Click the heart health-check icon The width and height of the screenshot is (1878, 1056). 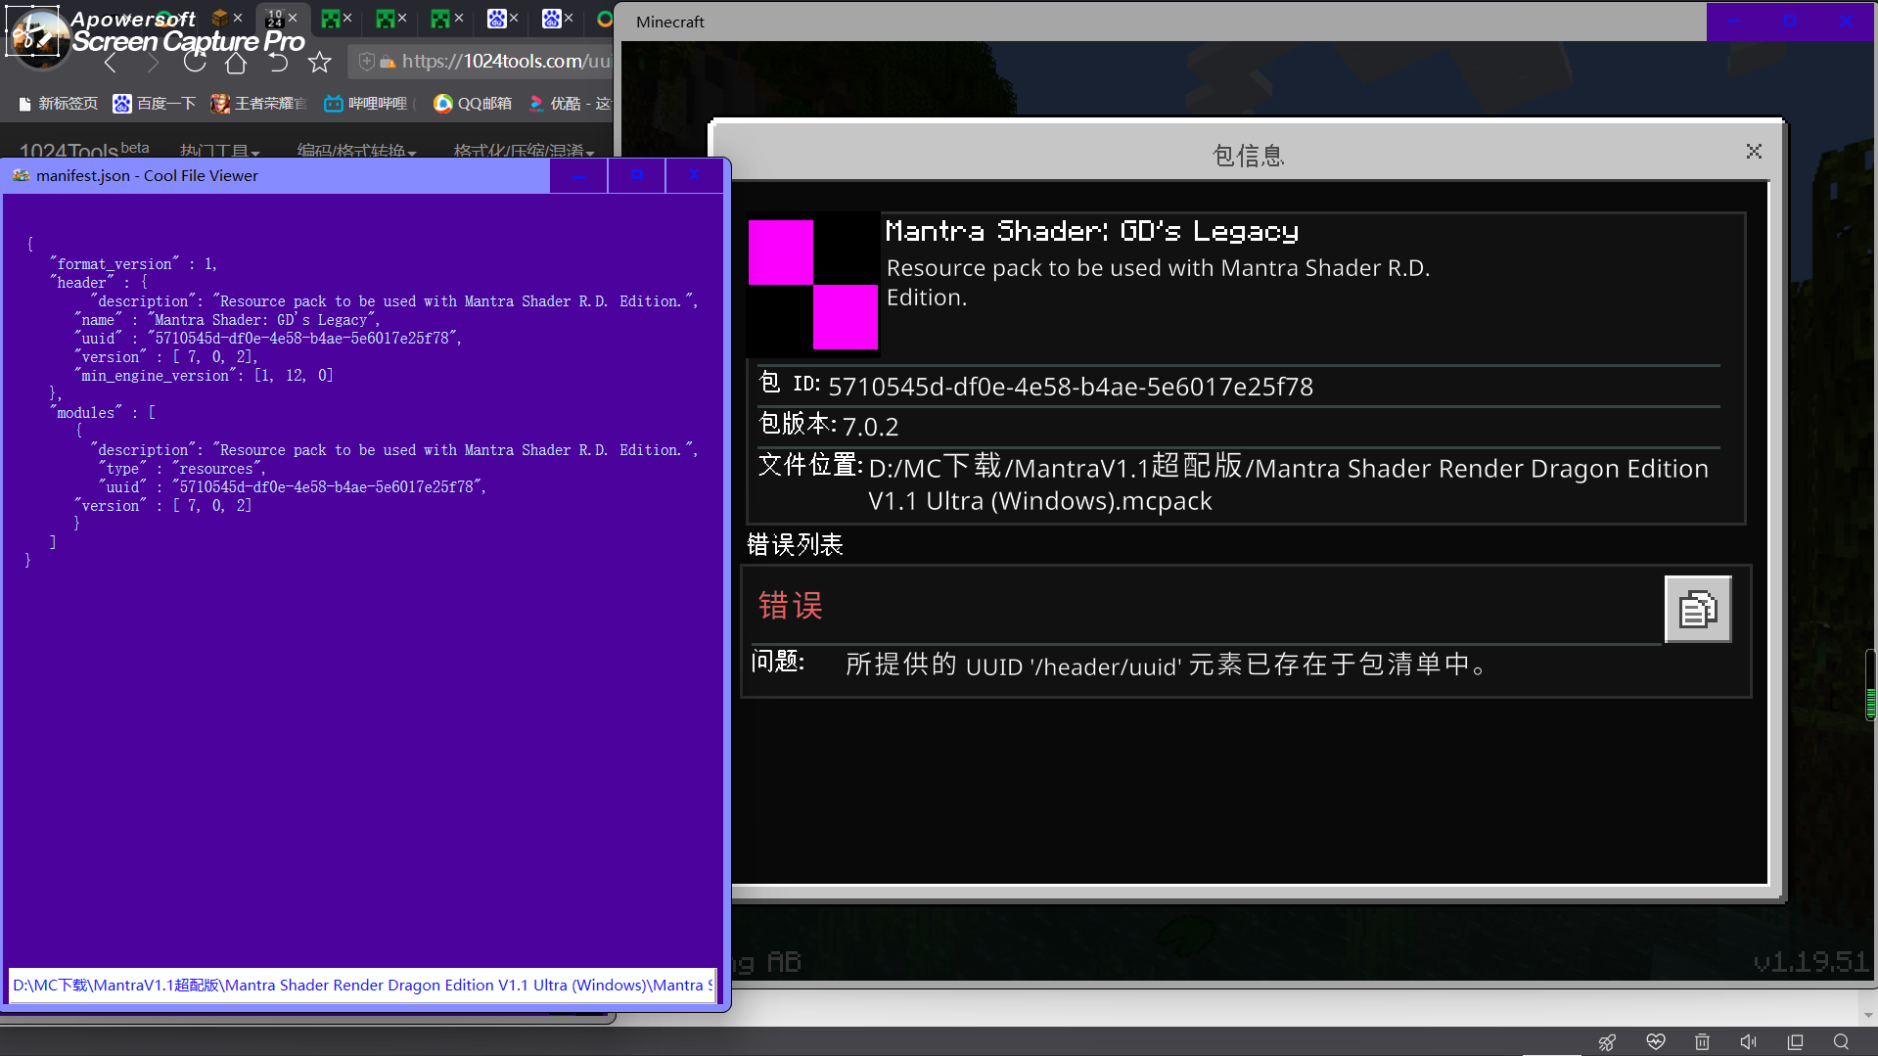point(1656,1042)
